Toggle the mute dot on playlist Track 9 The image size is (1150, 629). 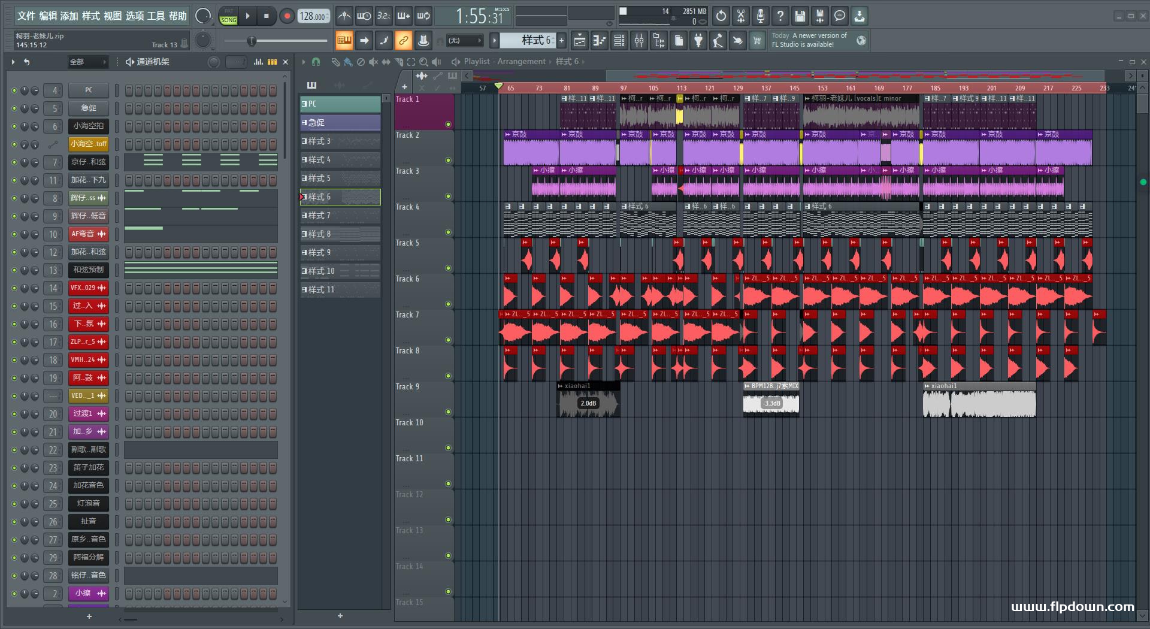448,412
